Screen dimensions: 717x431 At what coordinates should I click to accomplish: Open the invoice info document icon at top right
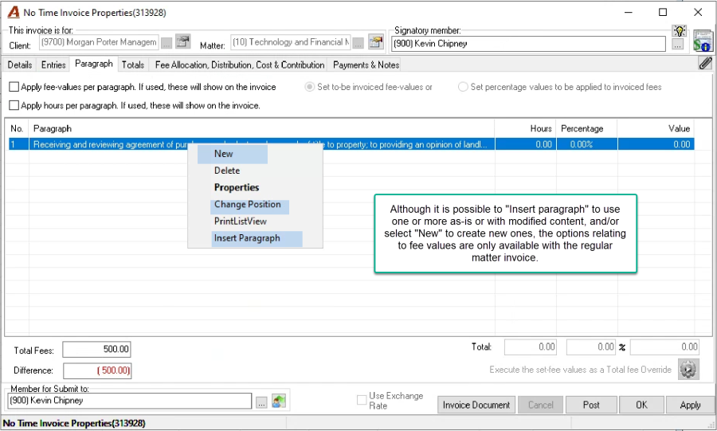click(x=703, y=40)
